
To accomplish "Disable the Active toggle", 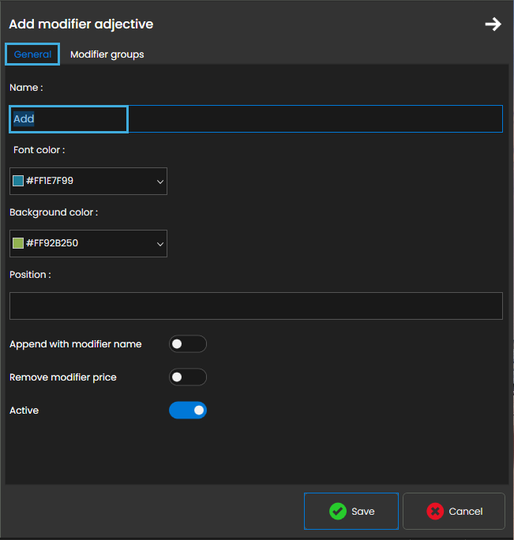I will (187, 411).
